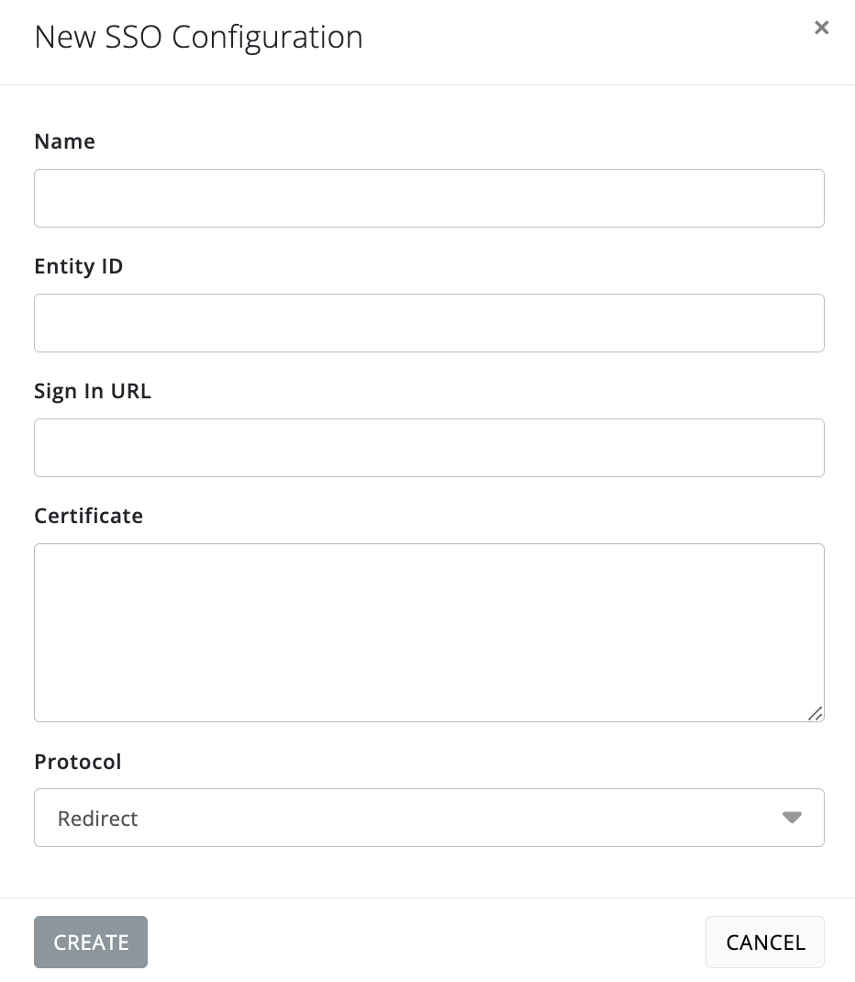Click the Sign In URL label

point(93,391)
